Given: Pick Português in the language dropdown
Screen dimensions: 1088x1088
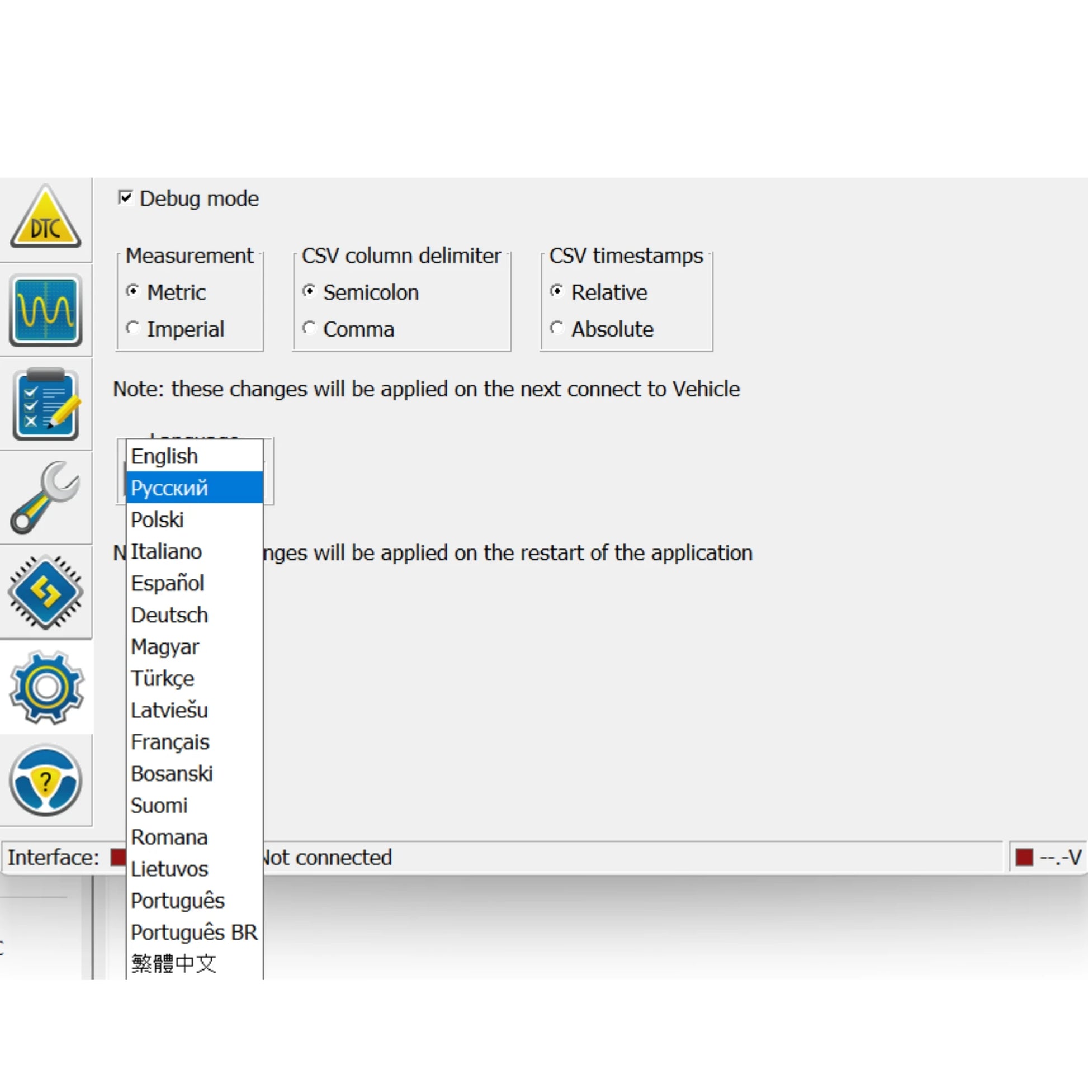Looking at the screenshot, I should (195, 901).
